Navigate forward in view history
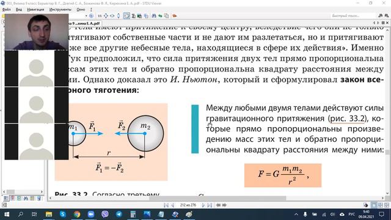391x220 pixels. 224,205
